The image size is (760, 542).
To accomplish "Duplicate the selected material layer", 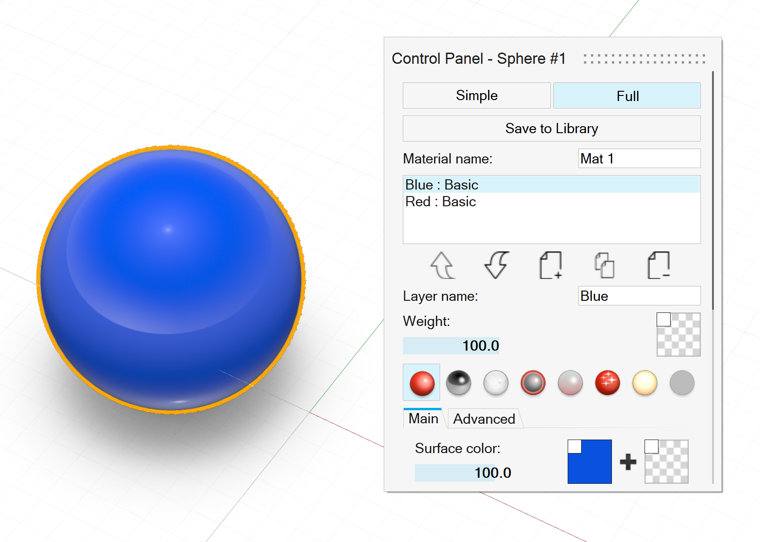I will tap(604, 265).
